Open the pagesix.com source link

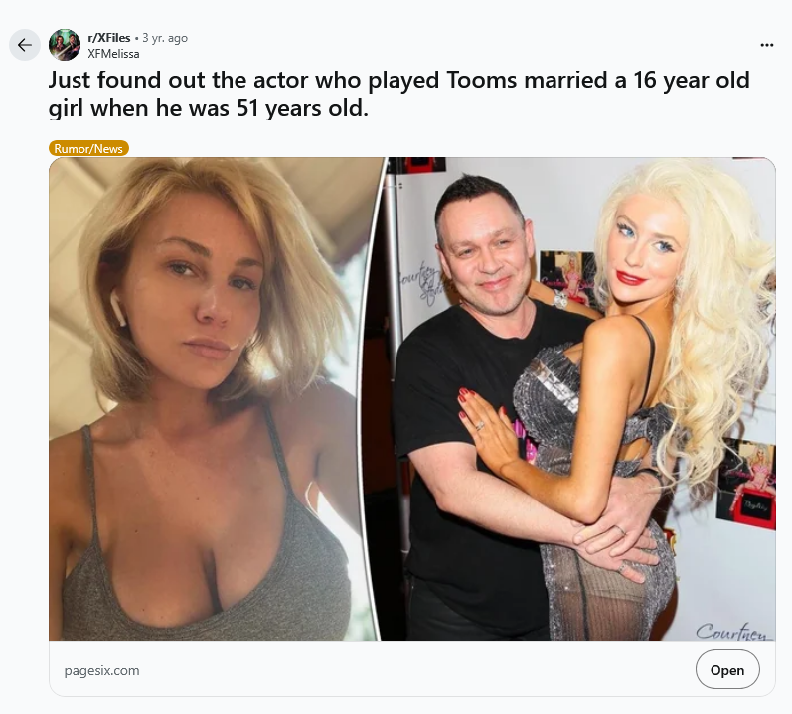pyautogui.click(x=101, y=670)
